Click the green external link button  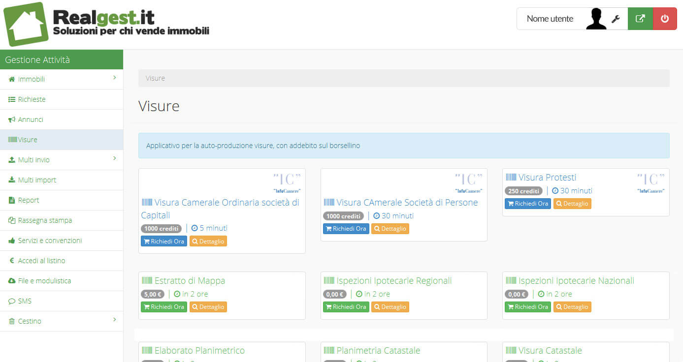[x=640, y=19]
